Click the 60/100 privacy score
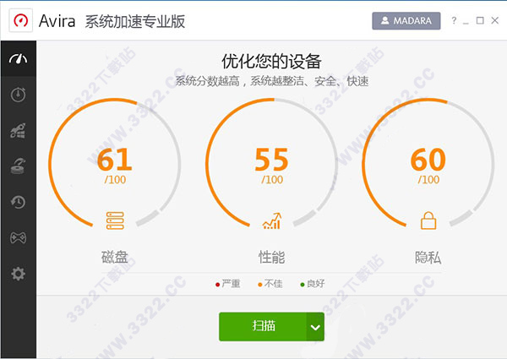 (x=428, y=165)
